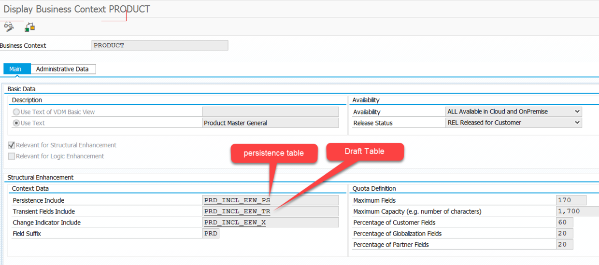
Task: Select the Main tab
Action: 15,69
